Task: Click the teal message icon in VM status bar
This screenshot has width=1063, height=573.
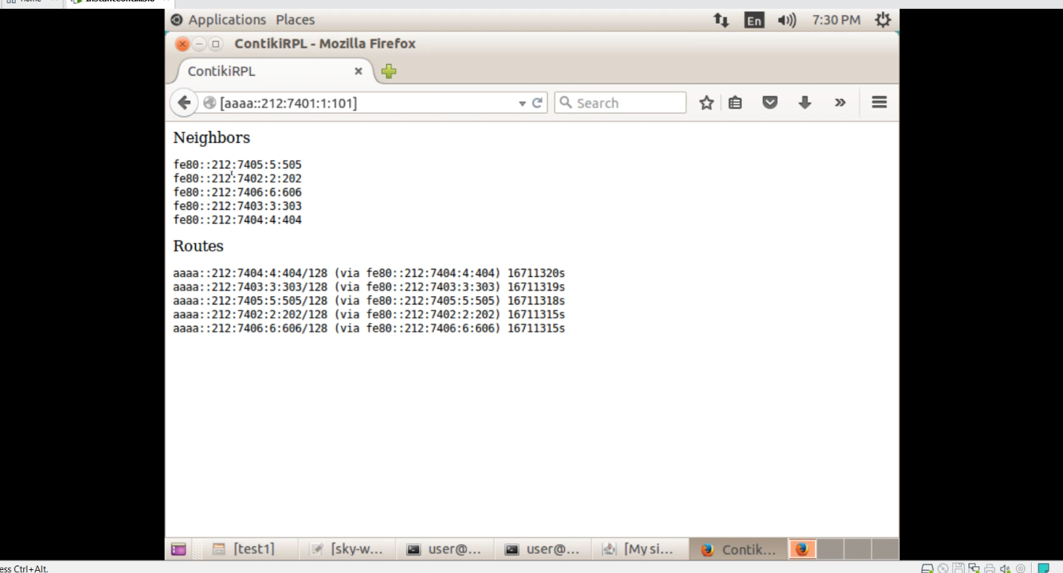Action: pos(1044,569)
